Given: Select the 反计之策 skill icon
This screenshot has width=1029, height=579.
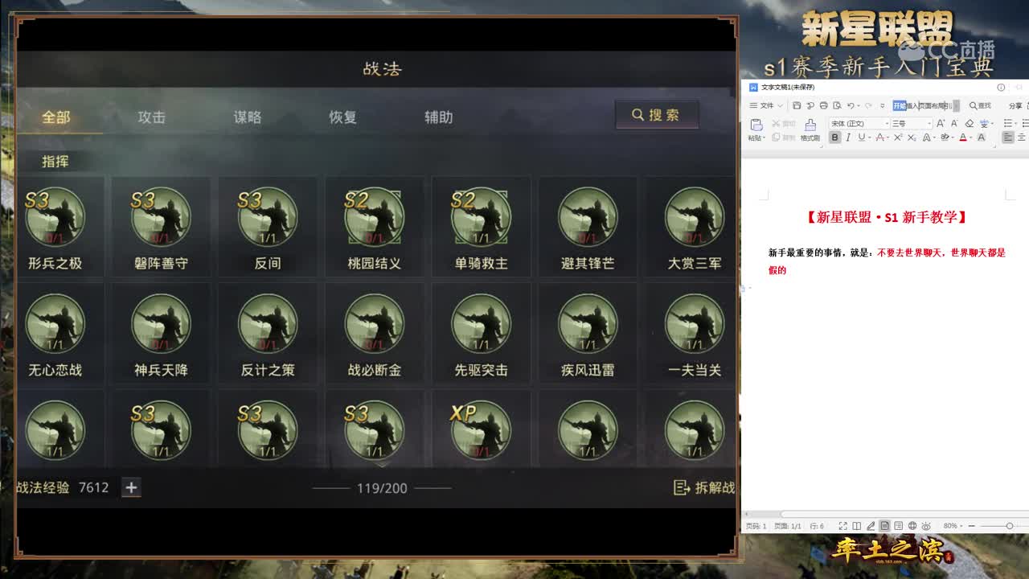Looking at the screenshot, I should coord(268,324).
